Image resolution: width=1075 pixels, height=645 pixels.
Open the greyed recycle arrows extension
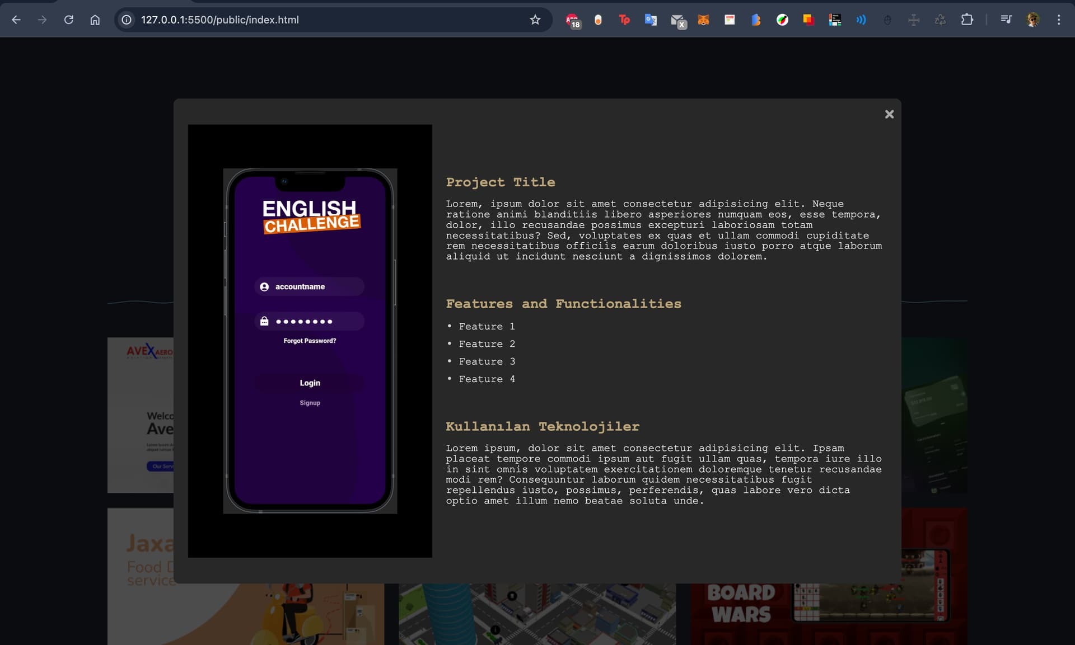tap(940, 20)
